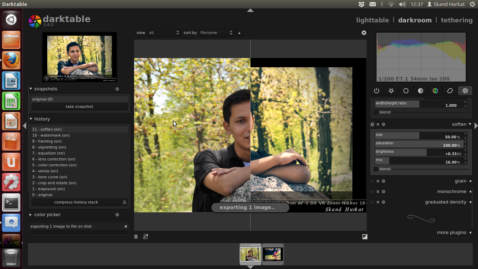Switch to the tethering view

[x=456, y=20]
